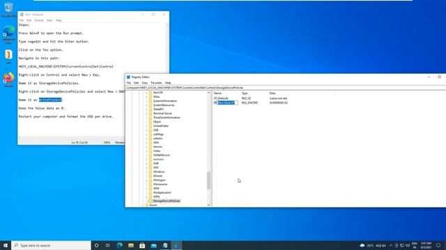Select the TimeZoneInformation key
This screenshot has width=446, height=250.
pyautogui.click(x=167, y=117)
